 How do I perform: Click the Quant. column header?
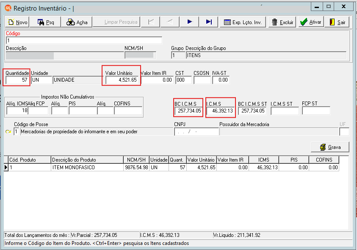(x=177, y=160)
